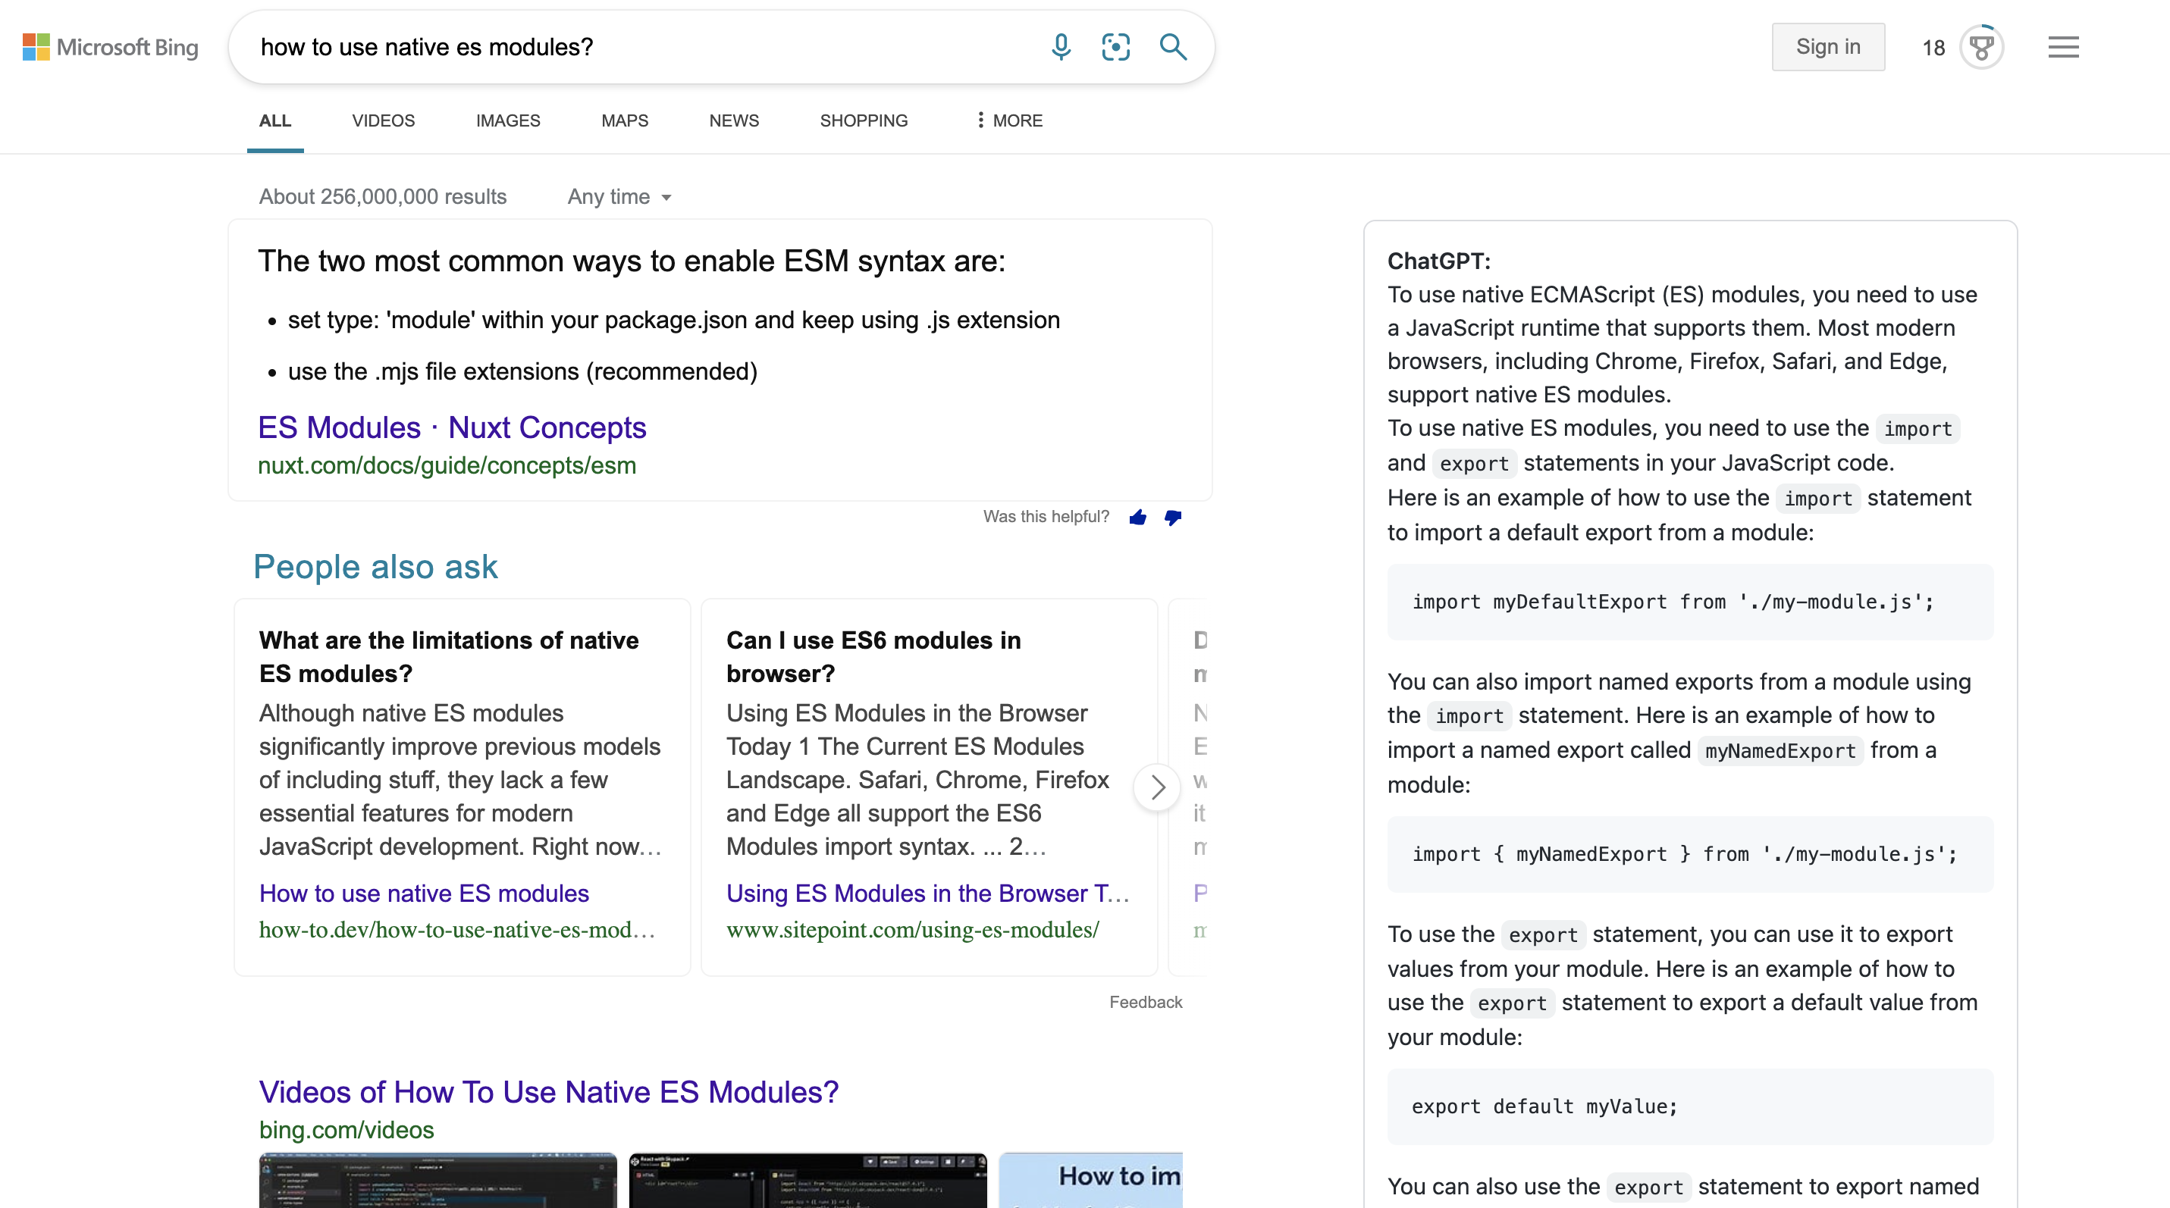
Task: Click the Rewards badge icon top right
Action: coord(1983,46)
